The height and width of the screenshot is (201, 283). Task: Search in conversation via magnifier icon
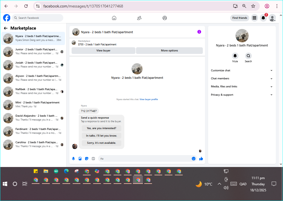pyautogui.click(x=248, y=56)
